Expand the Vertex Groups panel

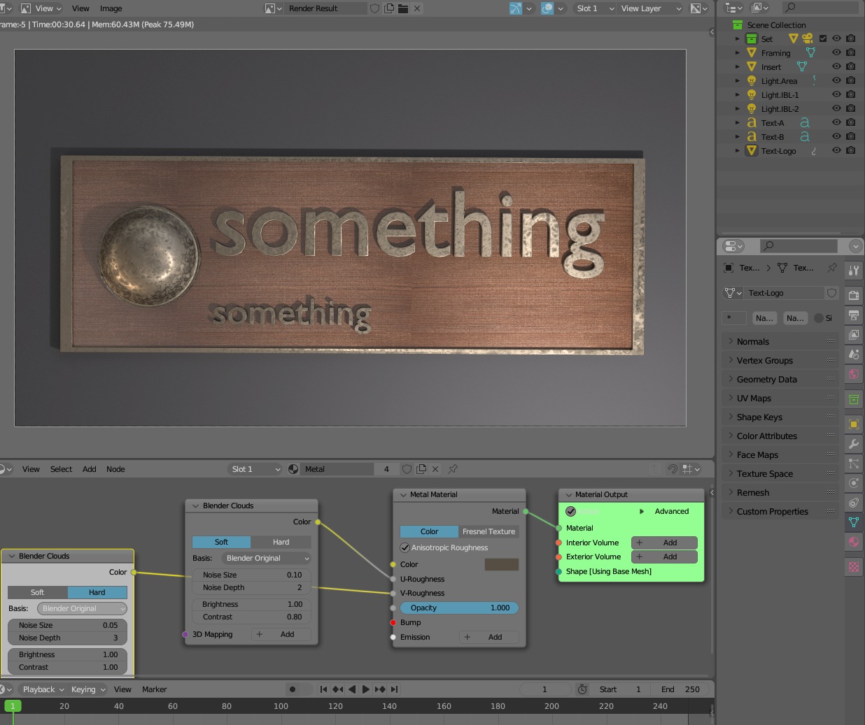tap(764, 361)
